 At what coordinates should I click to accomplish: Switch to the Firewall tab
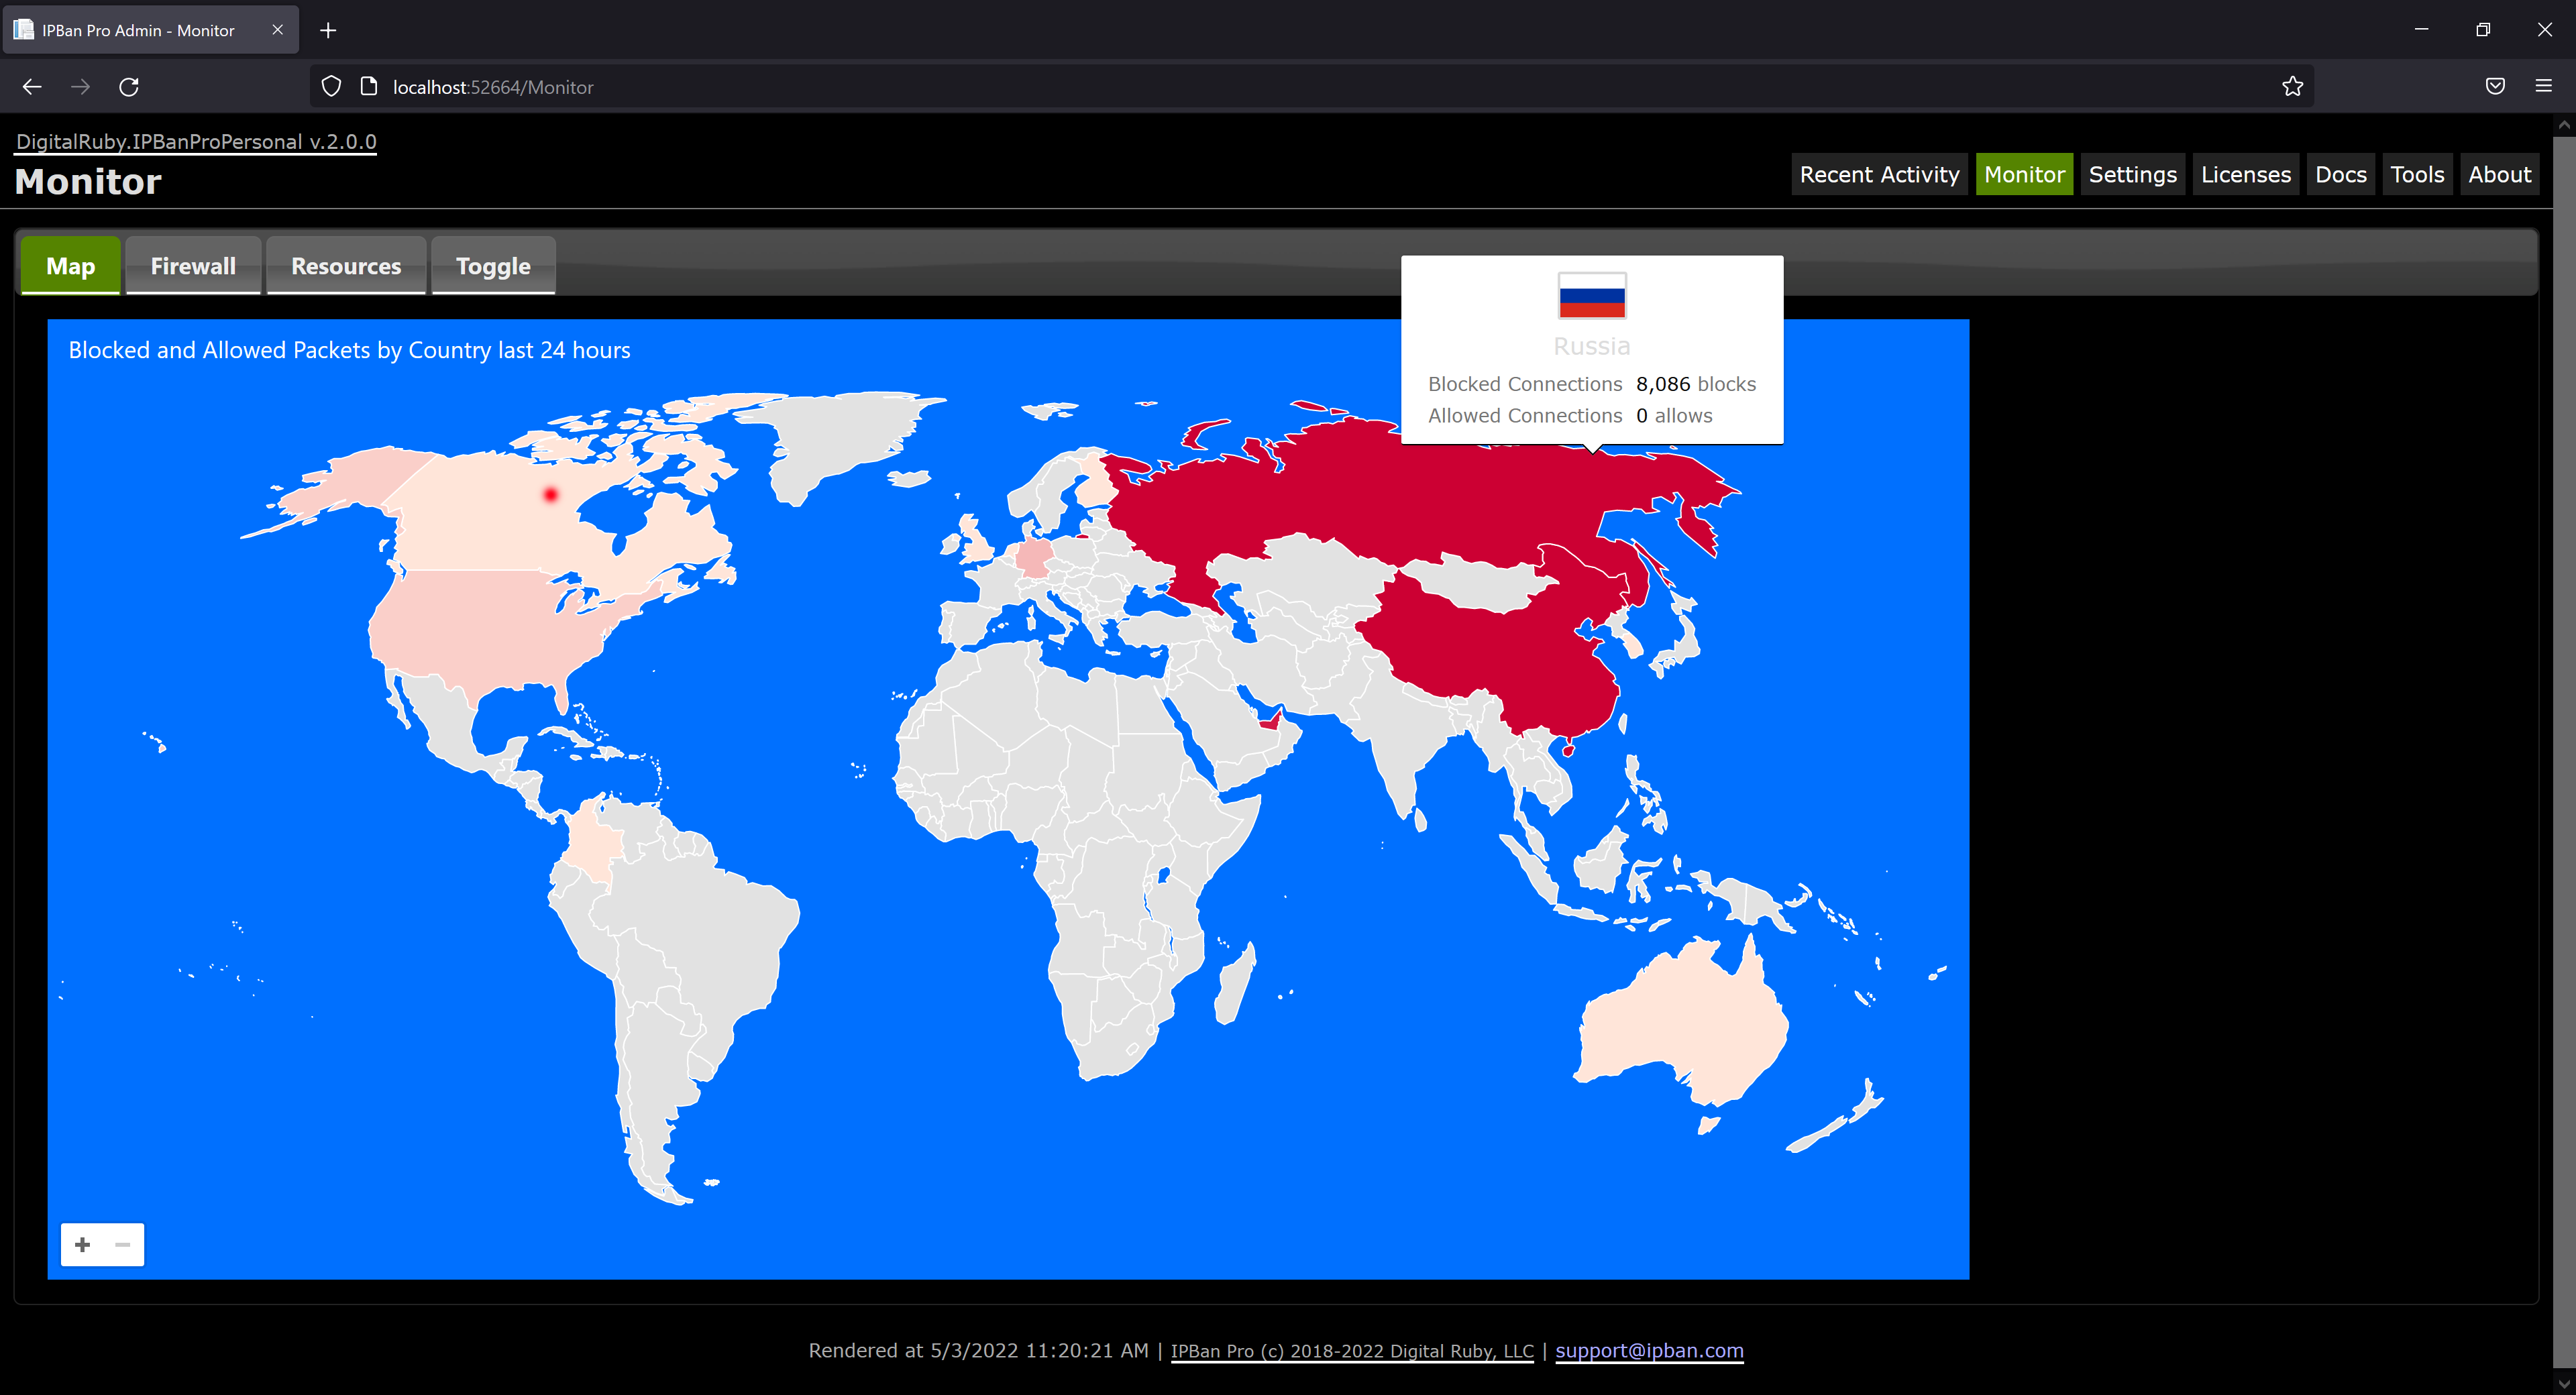193,266
